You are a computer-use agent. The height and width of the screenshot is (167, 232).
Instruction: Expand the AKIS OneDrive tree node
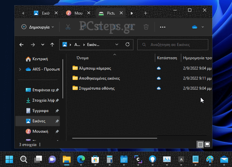(x=20, y=69)
